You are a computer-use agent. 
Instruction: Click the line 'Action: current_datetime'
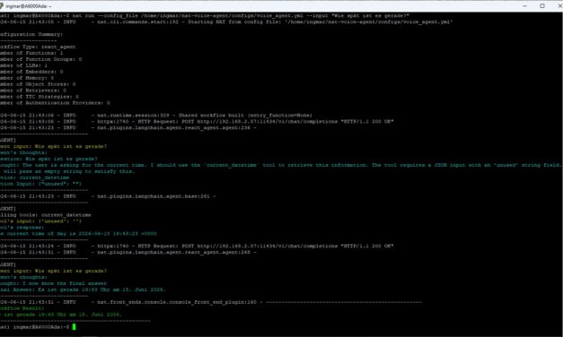35,177
